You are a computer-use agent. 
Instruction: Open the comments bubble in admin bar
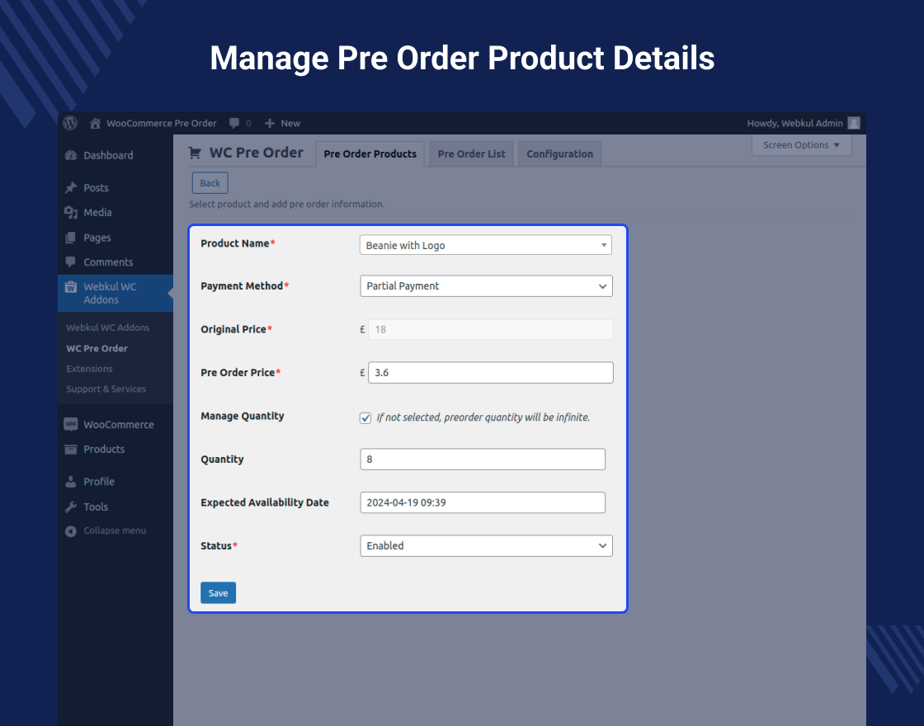tap(234, 123)
